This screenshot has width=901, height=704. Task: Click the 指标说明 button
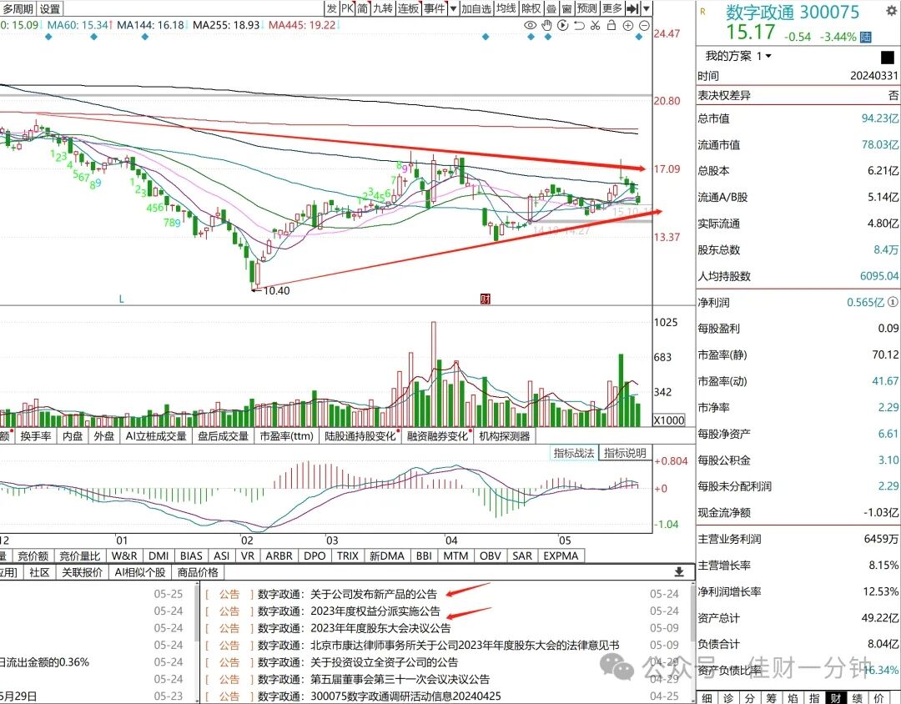pyautogui.click(x=625, y=453)
